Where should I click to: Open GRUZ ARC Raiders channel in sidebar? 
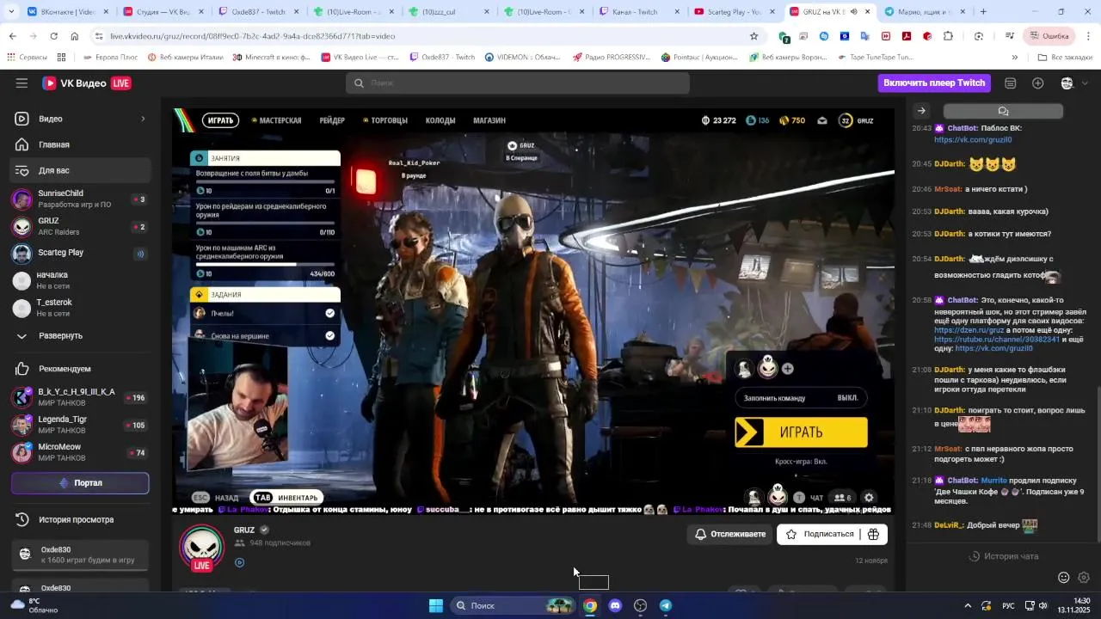pos(81,226)
